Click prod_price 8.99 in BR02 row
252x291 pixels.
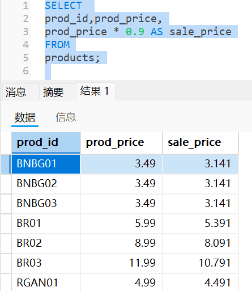pos(121,243)
